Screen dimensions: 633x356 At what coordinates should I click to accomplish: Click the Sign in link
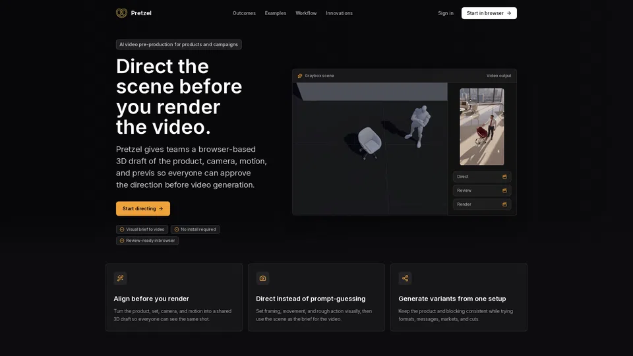[x=446, y=13]
